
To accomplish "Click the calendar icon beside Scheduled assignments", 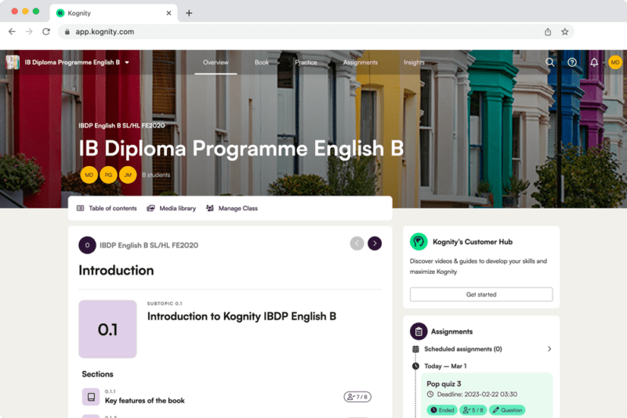I will click(415, 349).
